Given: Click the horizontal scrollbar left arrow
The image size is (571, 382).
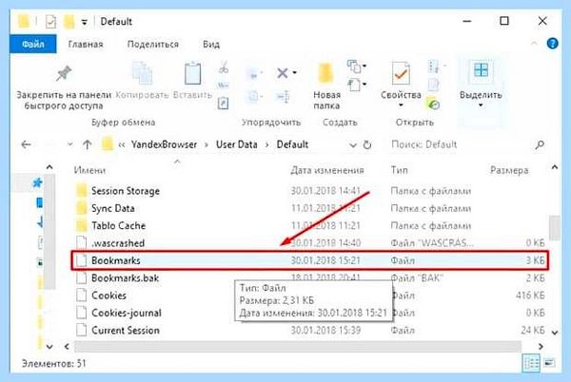Looking at the screenshot, I should tap(67, 347).
